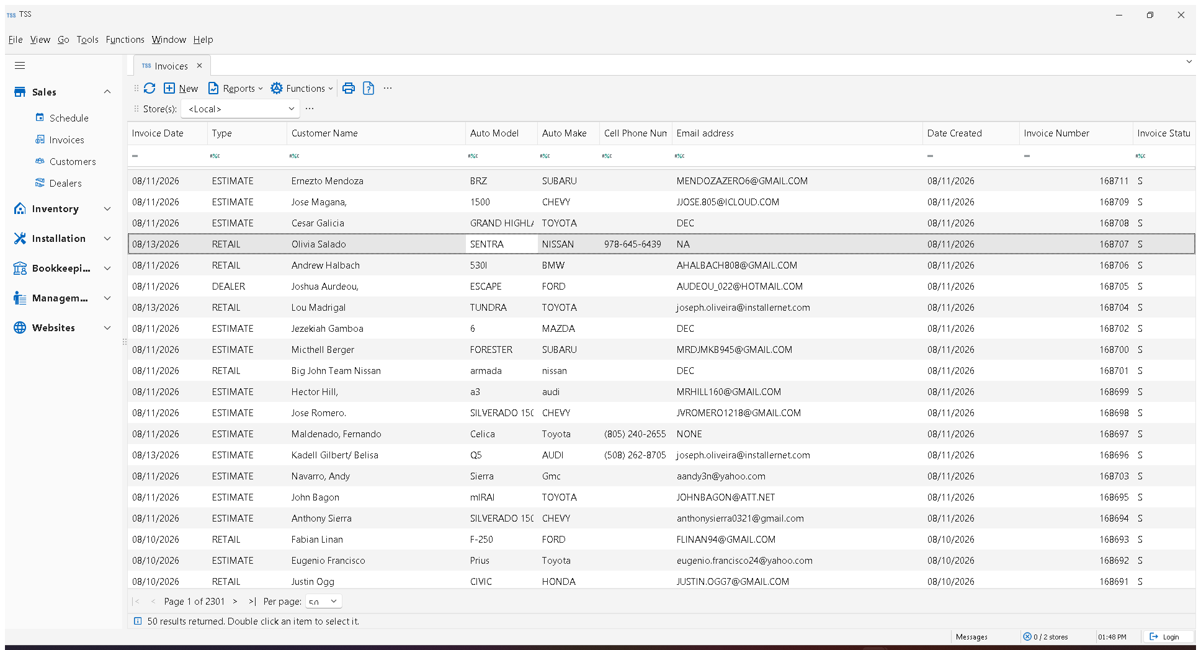Open the Store(s) Local dropdown
Image resolution: width=1201 pixels, height=650 pixels.
pyautogui.click(x=240, y=109)
